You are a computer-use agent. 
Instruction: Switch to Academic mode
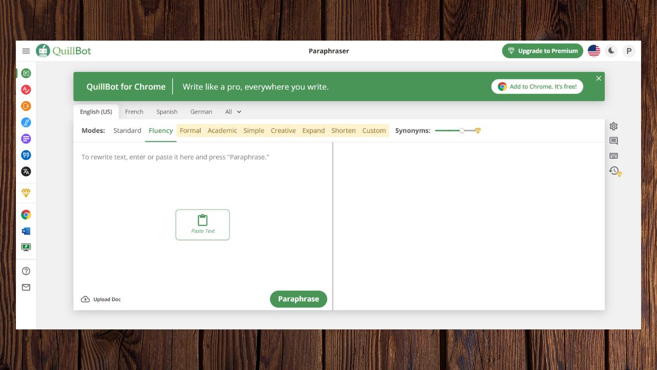222,131
